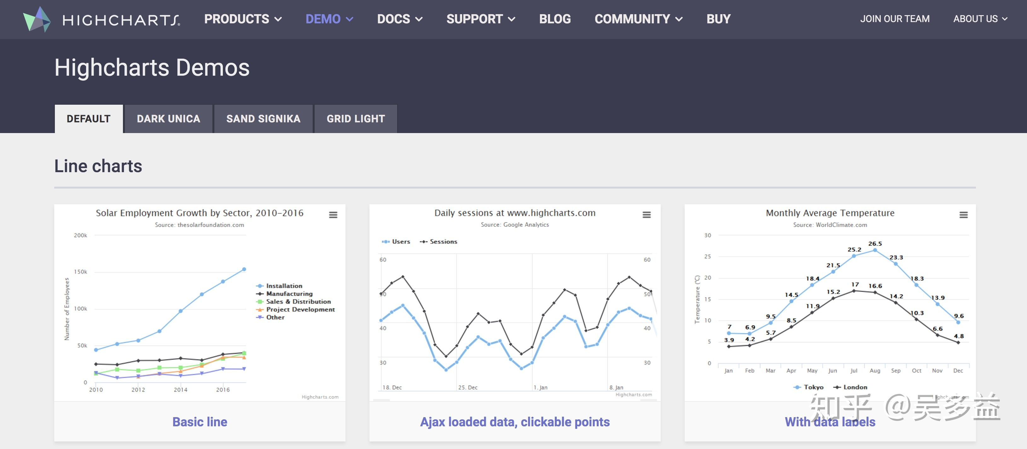
Task: Click the Tokyo 25.2 July data point
Action: (x=854, y=256)
